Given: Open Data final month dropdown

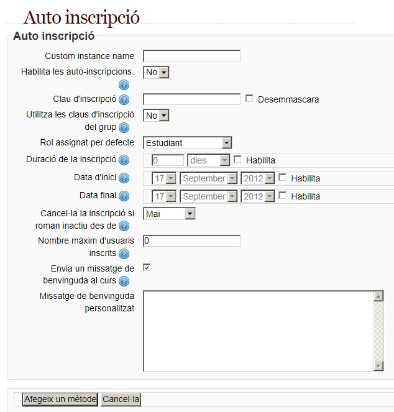Looking at the screenshot, I should point(209,196).
